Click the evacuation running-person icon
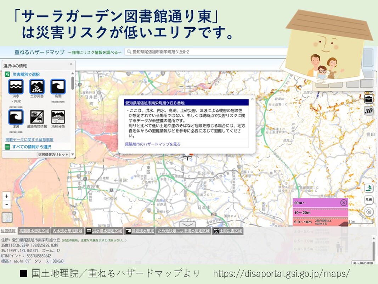 tap(369, 188)
